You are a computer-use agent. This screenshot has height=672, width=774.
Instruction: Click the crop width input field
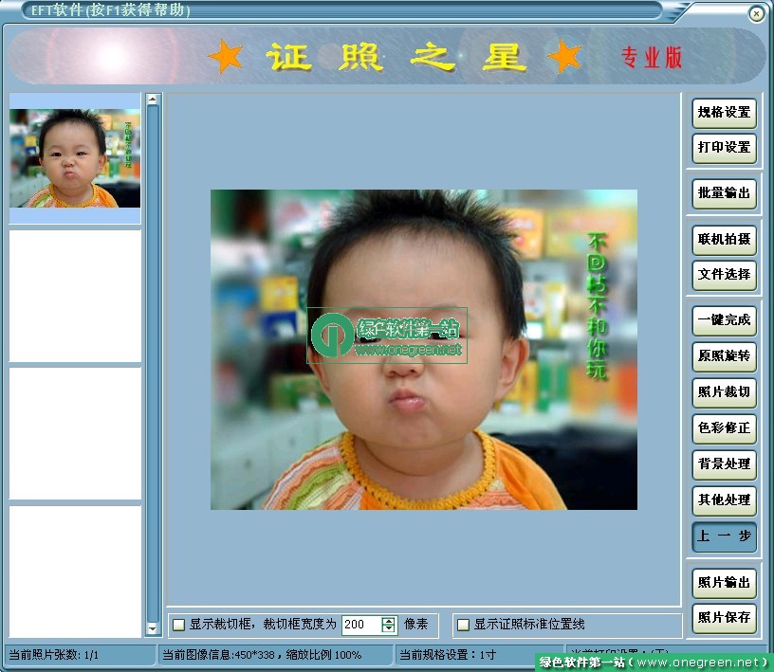[360, 625]
